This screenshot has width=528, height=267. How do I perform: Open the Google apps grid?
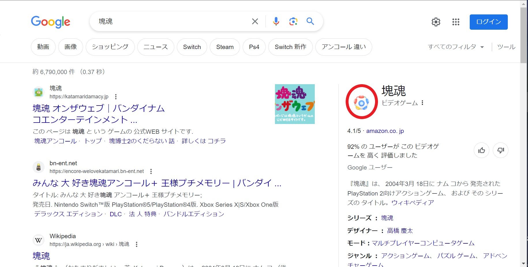[456, 22]
